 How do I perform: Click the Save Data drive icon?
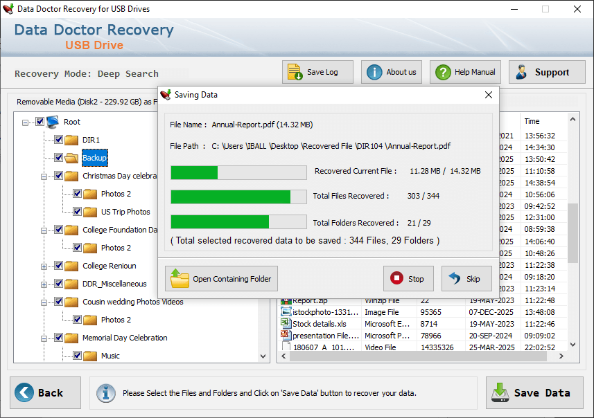point(500,392)
